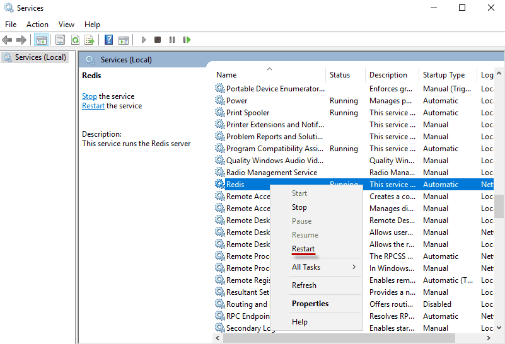Select the Power service row
505x344 pixels.
coord(354,101)
